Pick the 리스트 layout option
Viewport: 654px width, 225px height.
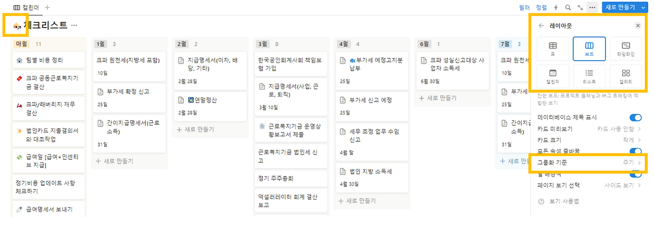point(589,77)
